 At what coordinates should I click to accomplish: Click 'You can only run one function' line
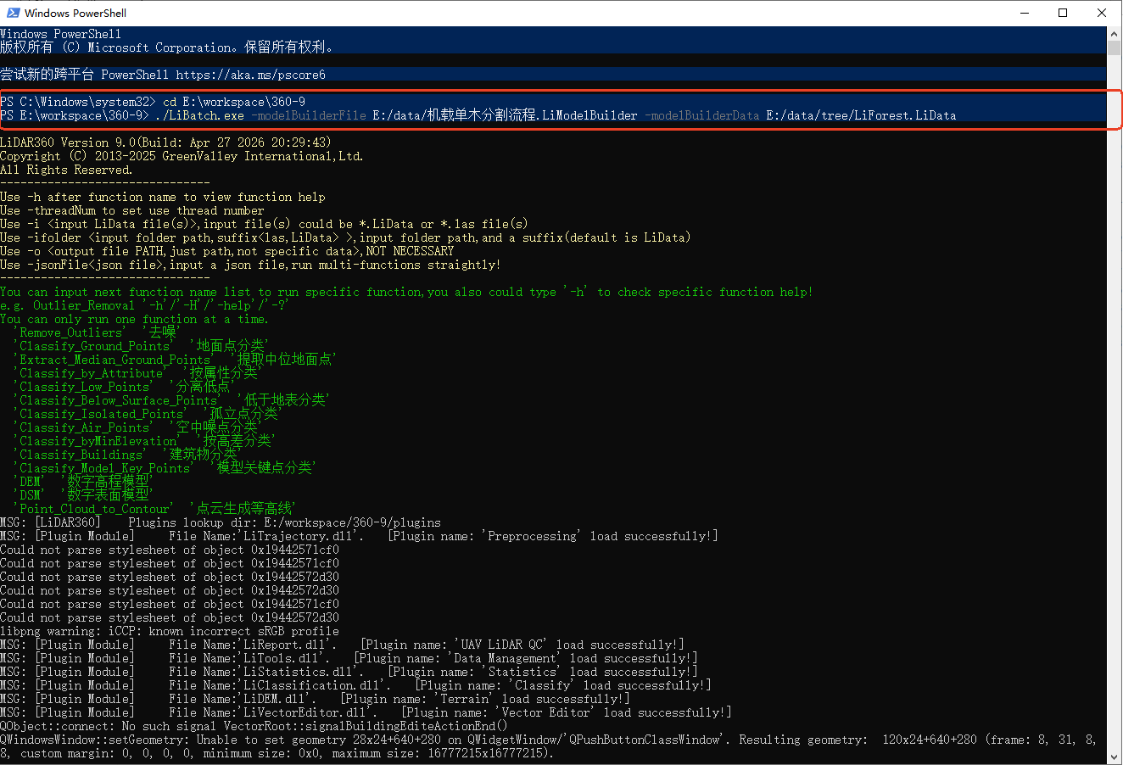coord(134,319)
